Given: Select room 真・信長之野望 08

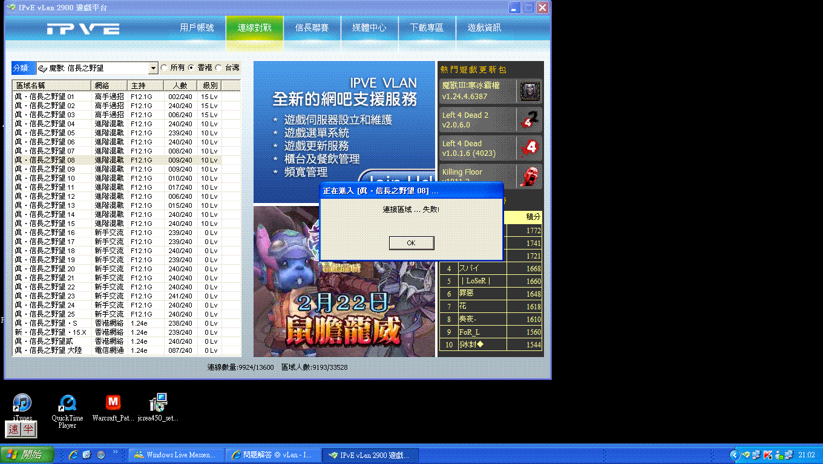Looking at the screenshot, I should pyautogui.click(x=117, y=160).
